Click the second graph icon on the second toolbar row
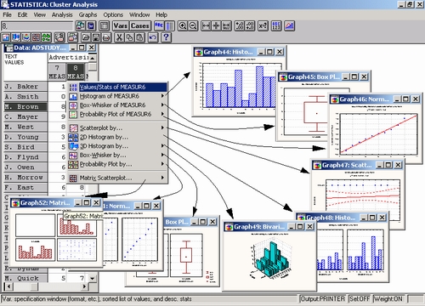425x306 pixels. point(16,37)
